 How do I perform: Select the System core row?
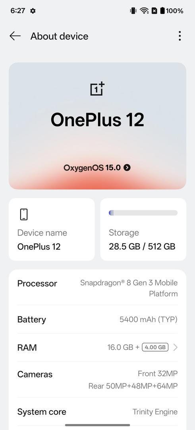(97, 412)
